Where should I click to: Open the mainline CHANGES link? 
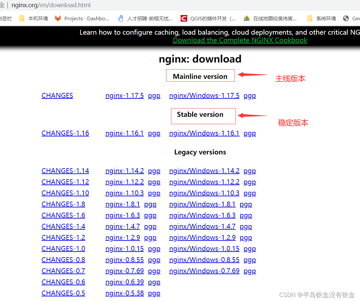(x=57, y=96)
